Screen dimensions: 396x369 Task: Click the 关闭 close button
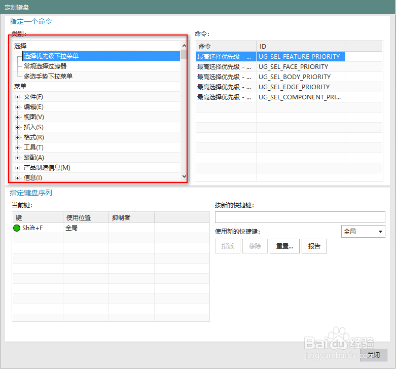pyautogui.click(x=374, y=355)
